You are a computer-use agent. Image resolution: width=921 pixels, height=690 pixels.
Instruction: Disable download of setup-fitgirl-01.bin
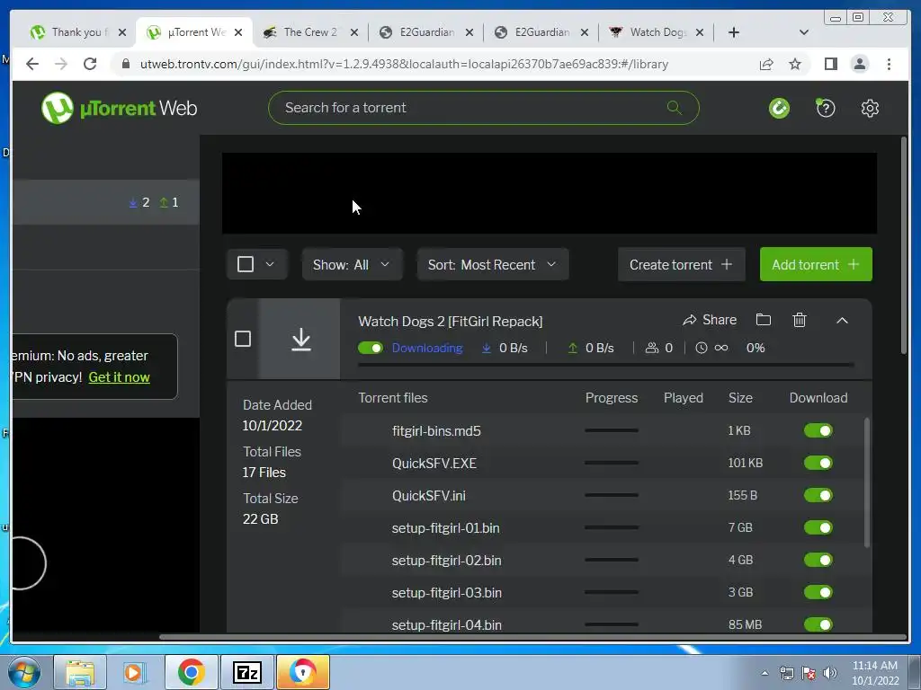(x=818, y=527)
